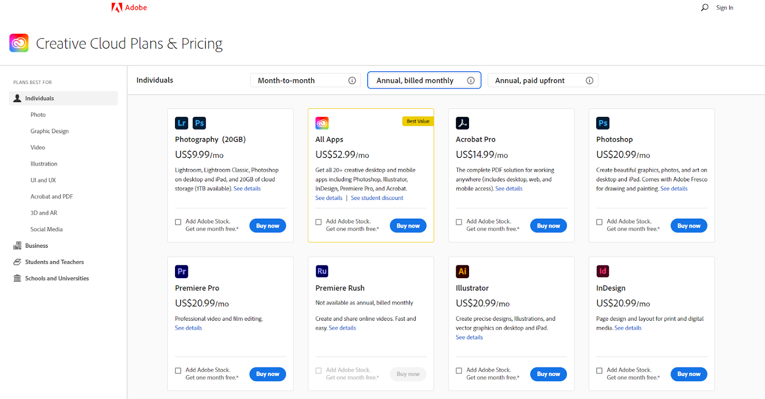The width and height of the screenshot is (765, 399).
Task: Click the Premiere Rush app icon
Action: tap(322, 271)
